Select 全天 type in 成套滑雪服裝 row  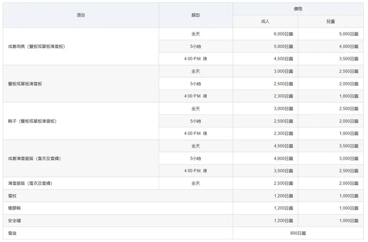pos(195,146)
